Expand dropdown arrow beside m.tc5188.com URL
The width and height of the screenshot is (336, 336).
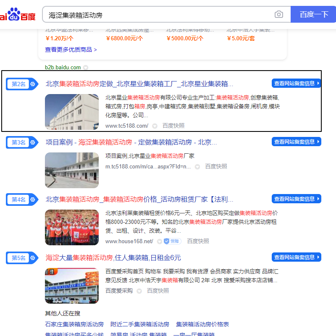point(197,167)
